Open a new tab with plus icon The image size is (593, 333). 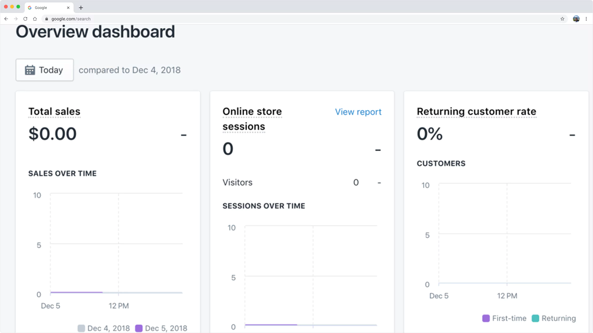click(x=81, y=8)
